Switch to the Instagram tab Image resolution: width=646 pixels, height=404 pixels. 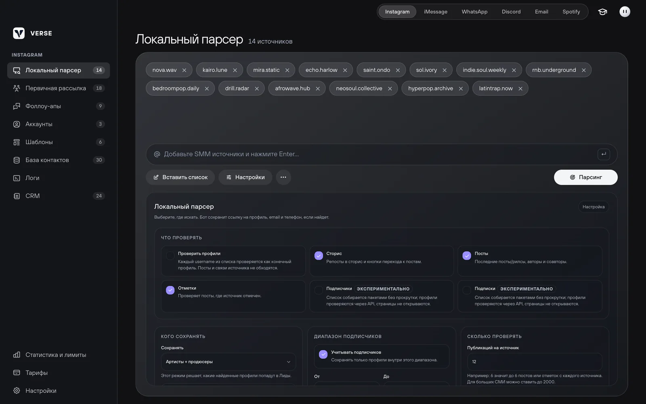pos(397,12)
